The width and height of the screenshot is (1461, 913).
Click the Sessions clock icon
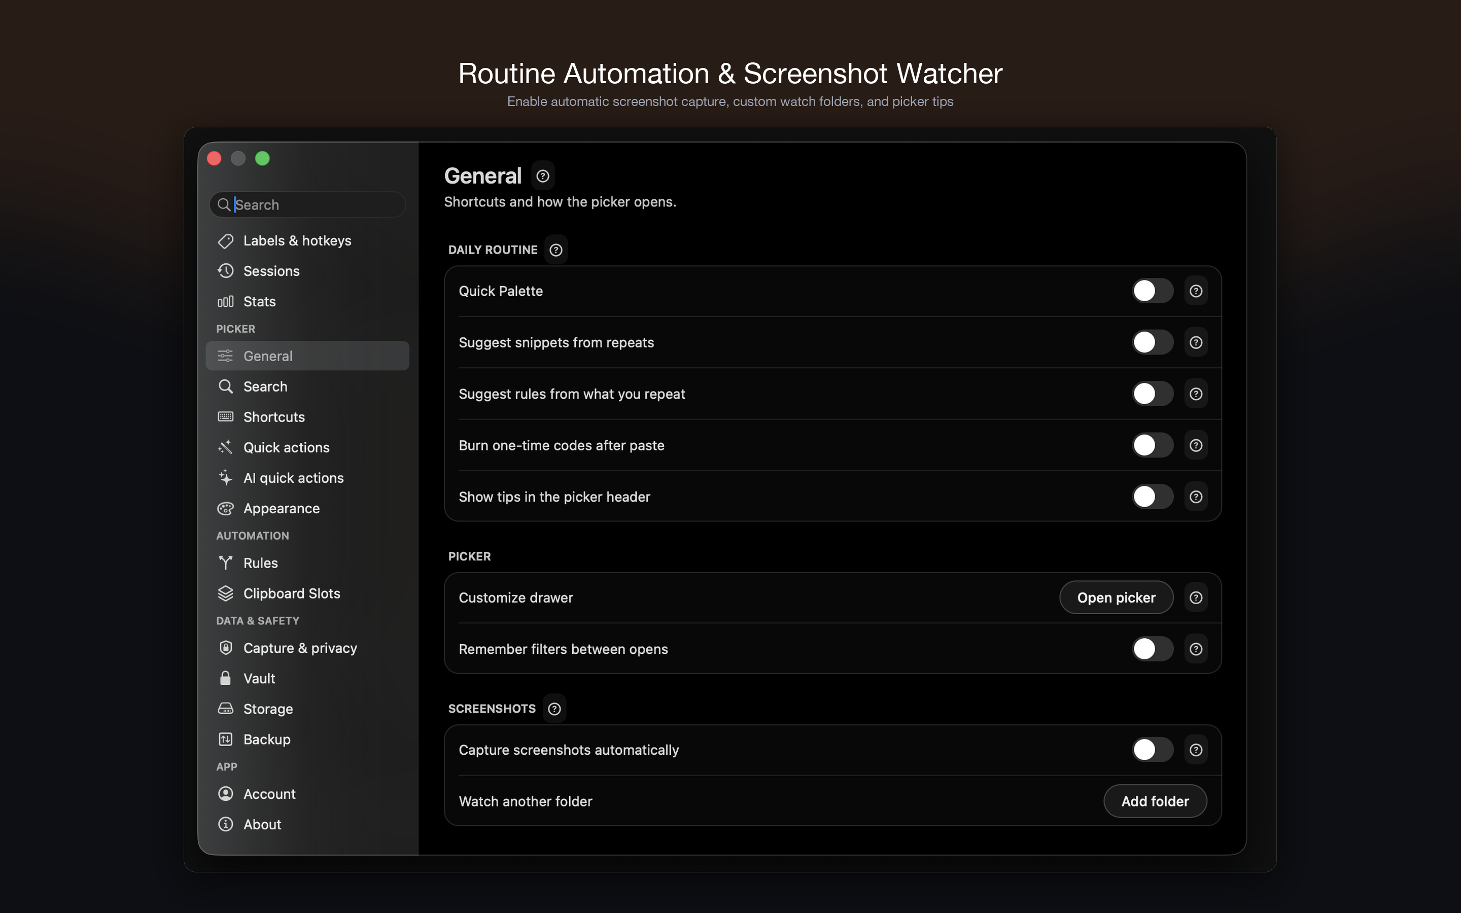click(x=225, y=270)
